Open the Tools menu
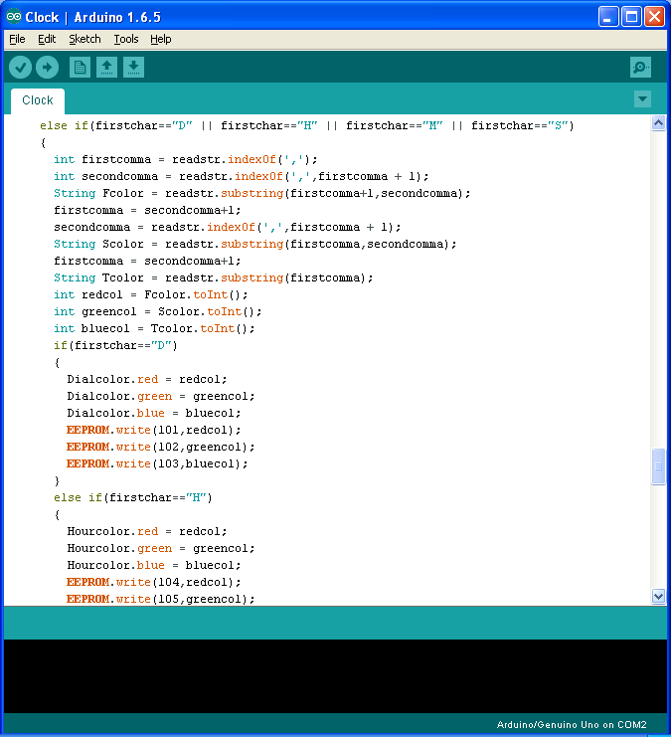The height and width of the screenshot is (737, 671). (126, 39)
